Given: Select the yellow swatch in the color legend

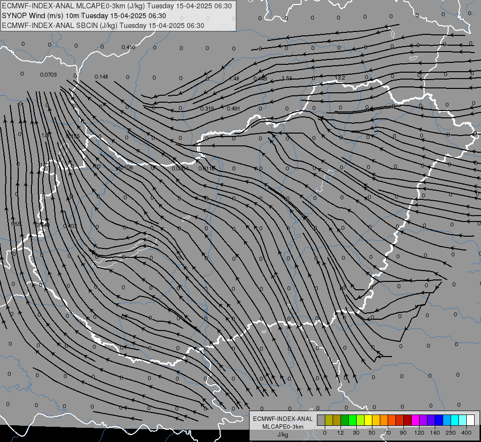Looking at the screenshot, I should [368, 420].
